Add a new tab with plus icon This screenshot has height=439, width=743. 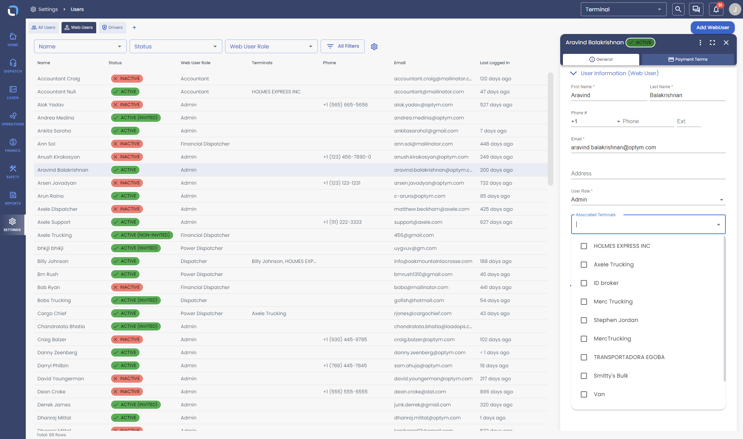pyautogui.click(x=134, y=27)
